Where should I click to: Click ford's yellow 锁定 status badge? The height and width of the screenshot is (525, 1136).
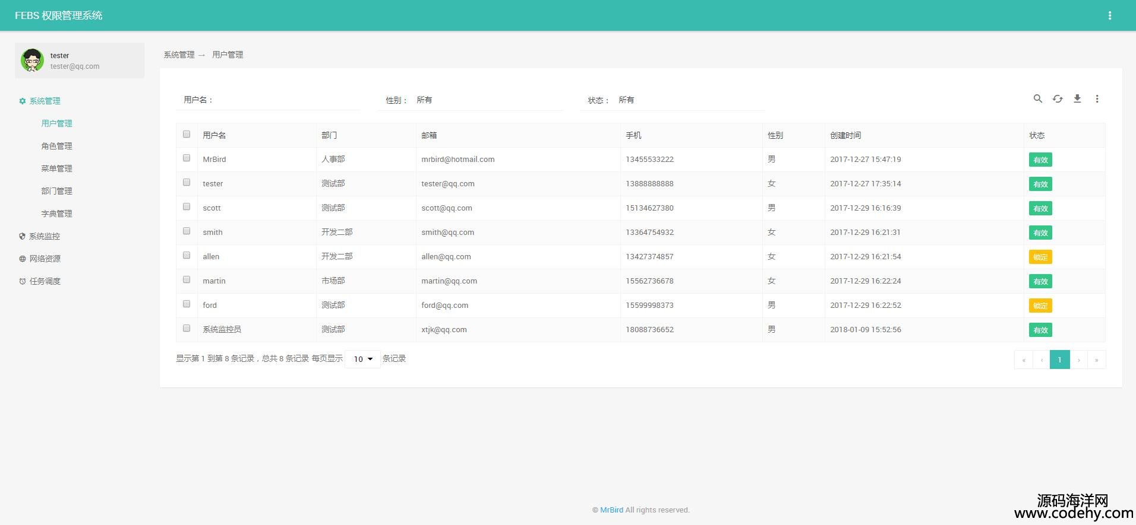coord(1040,306)
